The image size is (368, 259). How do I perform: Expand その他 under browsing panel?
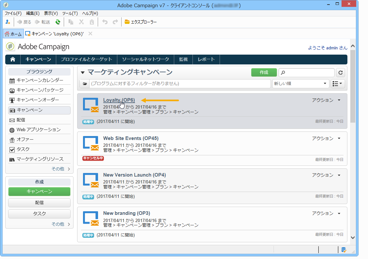point(61,169)
